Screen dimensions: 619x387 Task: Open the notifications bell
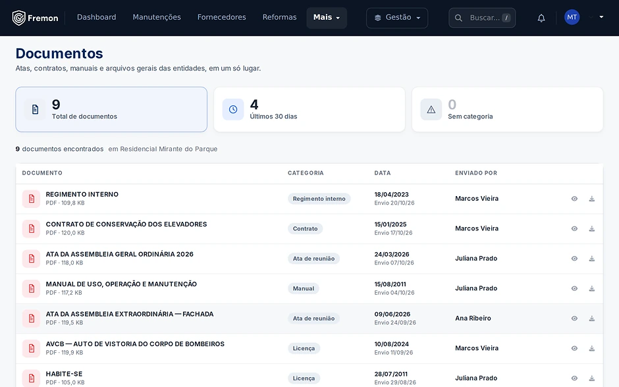pyautogui.click(x=541, y=18)
